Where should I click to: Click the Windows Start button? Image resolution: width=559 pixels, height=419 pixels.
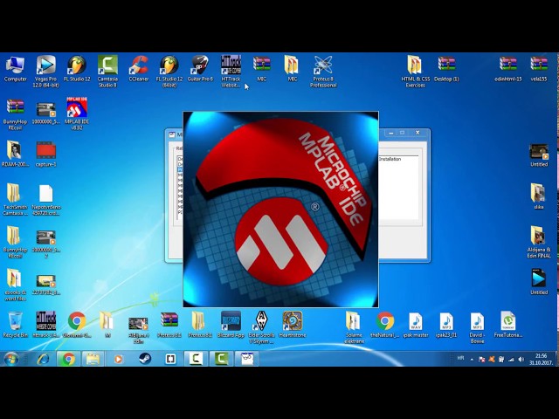(11, 359)
